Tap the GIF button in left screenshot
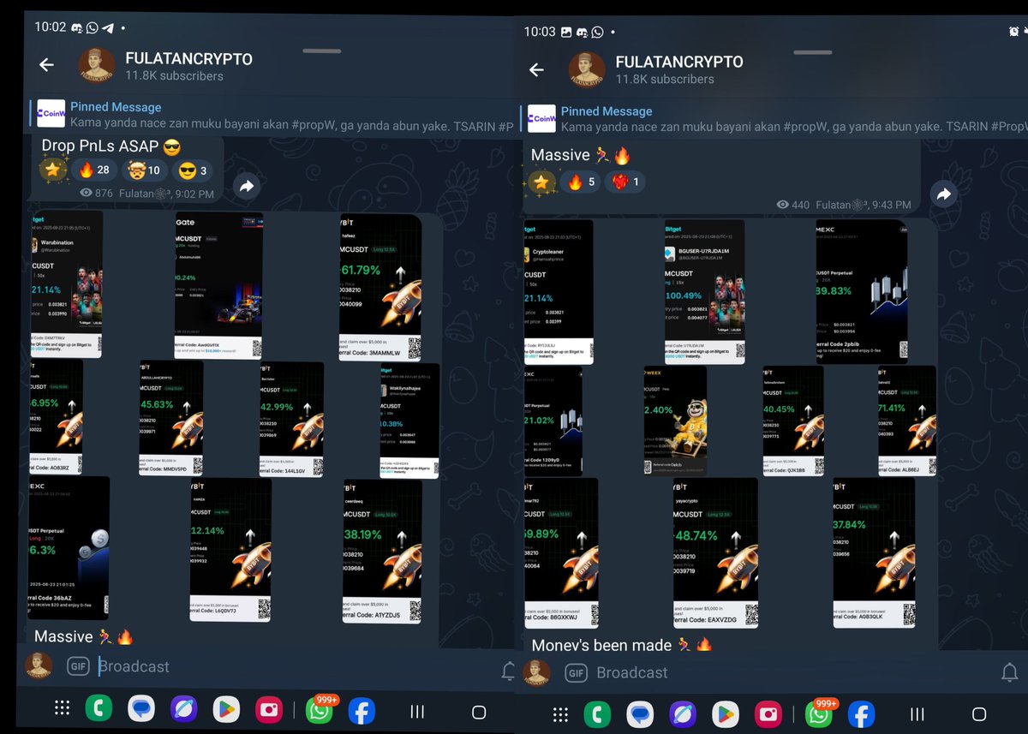Viewport: 1028px width, 734px height. (x=79, y=666)
